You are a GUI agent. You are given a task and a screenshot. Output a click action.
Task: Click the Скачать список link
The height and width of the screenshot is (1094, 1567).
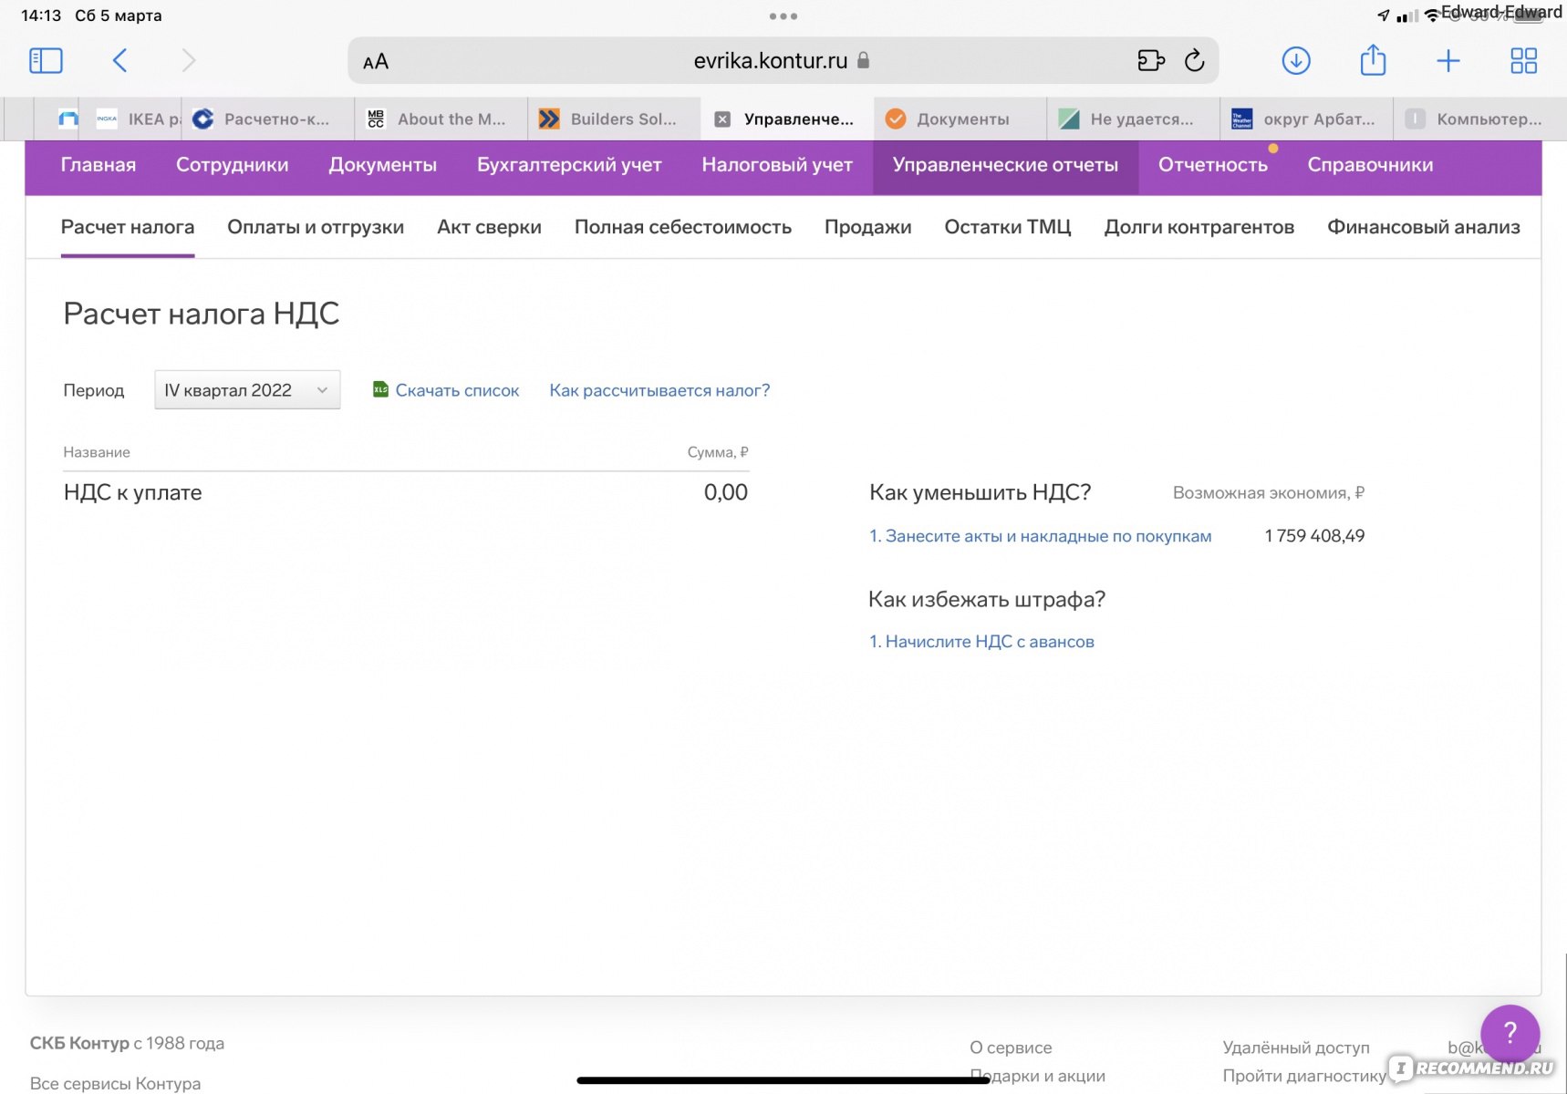457,390
